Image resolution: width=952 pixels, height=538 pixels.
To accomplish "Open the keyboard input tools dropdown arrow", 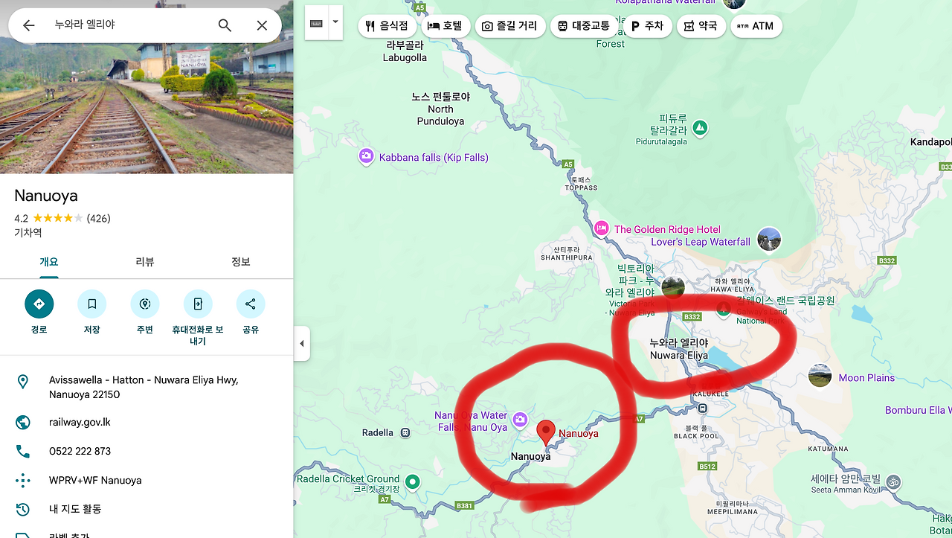I will pyautogui.click(x=335, y=23).
